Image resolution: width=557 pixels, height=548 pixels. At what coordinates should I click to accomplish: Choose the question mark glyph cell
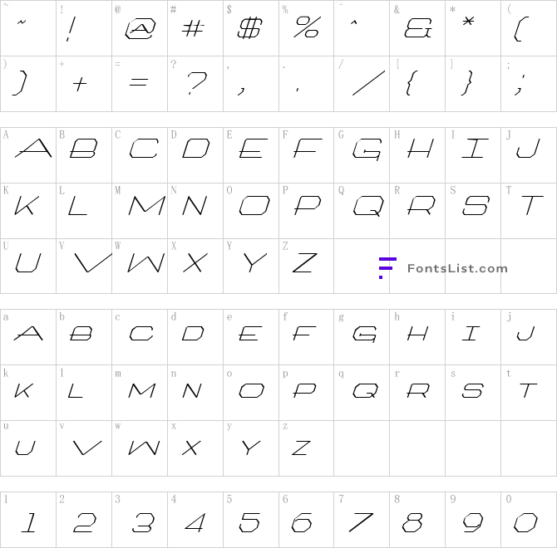(195, 84)
